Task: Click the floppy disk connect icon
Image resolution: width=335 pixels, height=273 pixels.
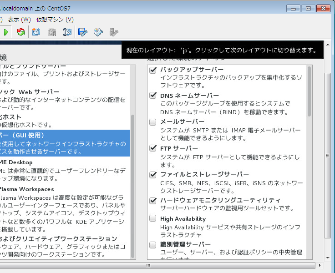Action: [82, 32]
